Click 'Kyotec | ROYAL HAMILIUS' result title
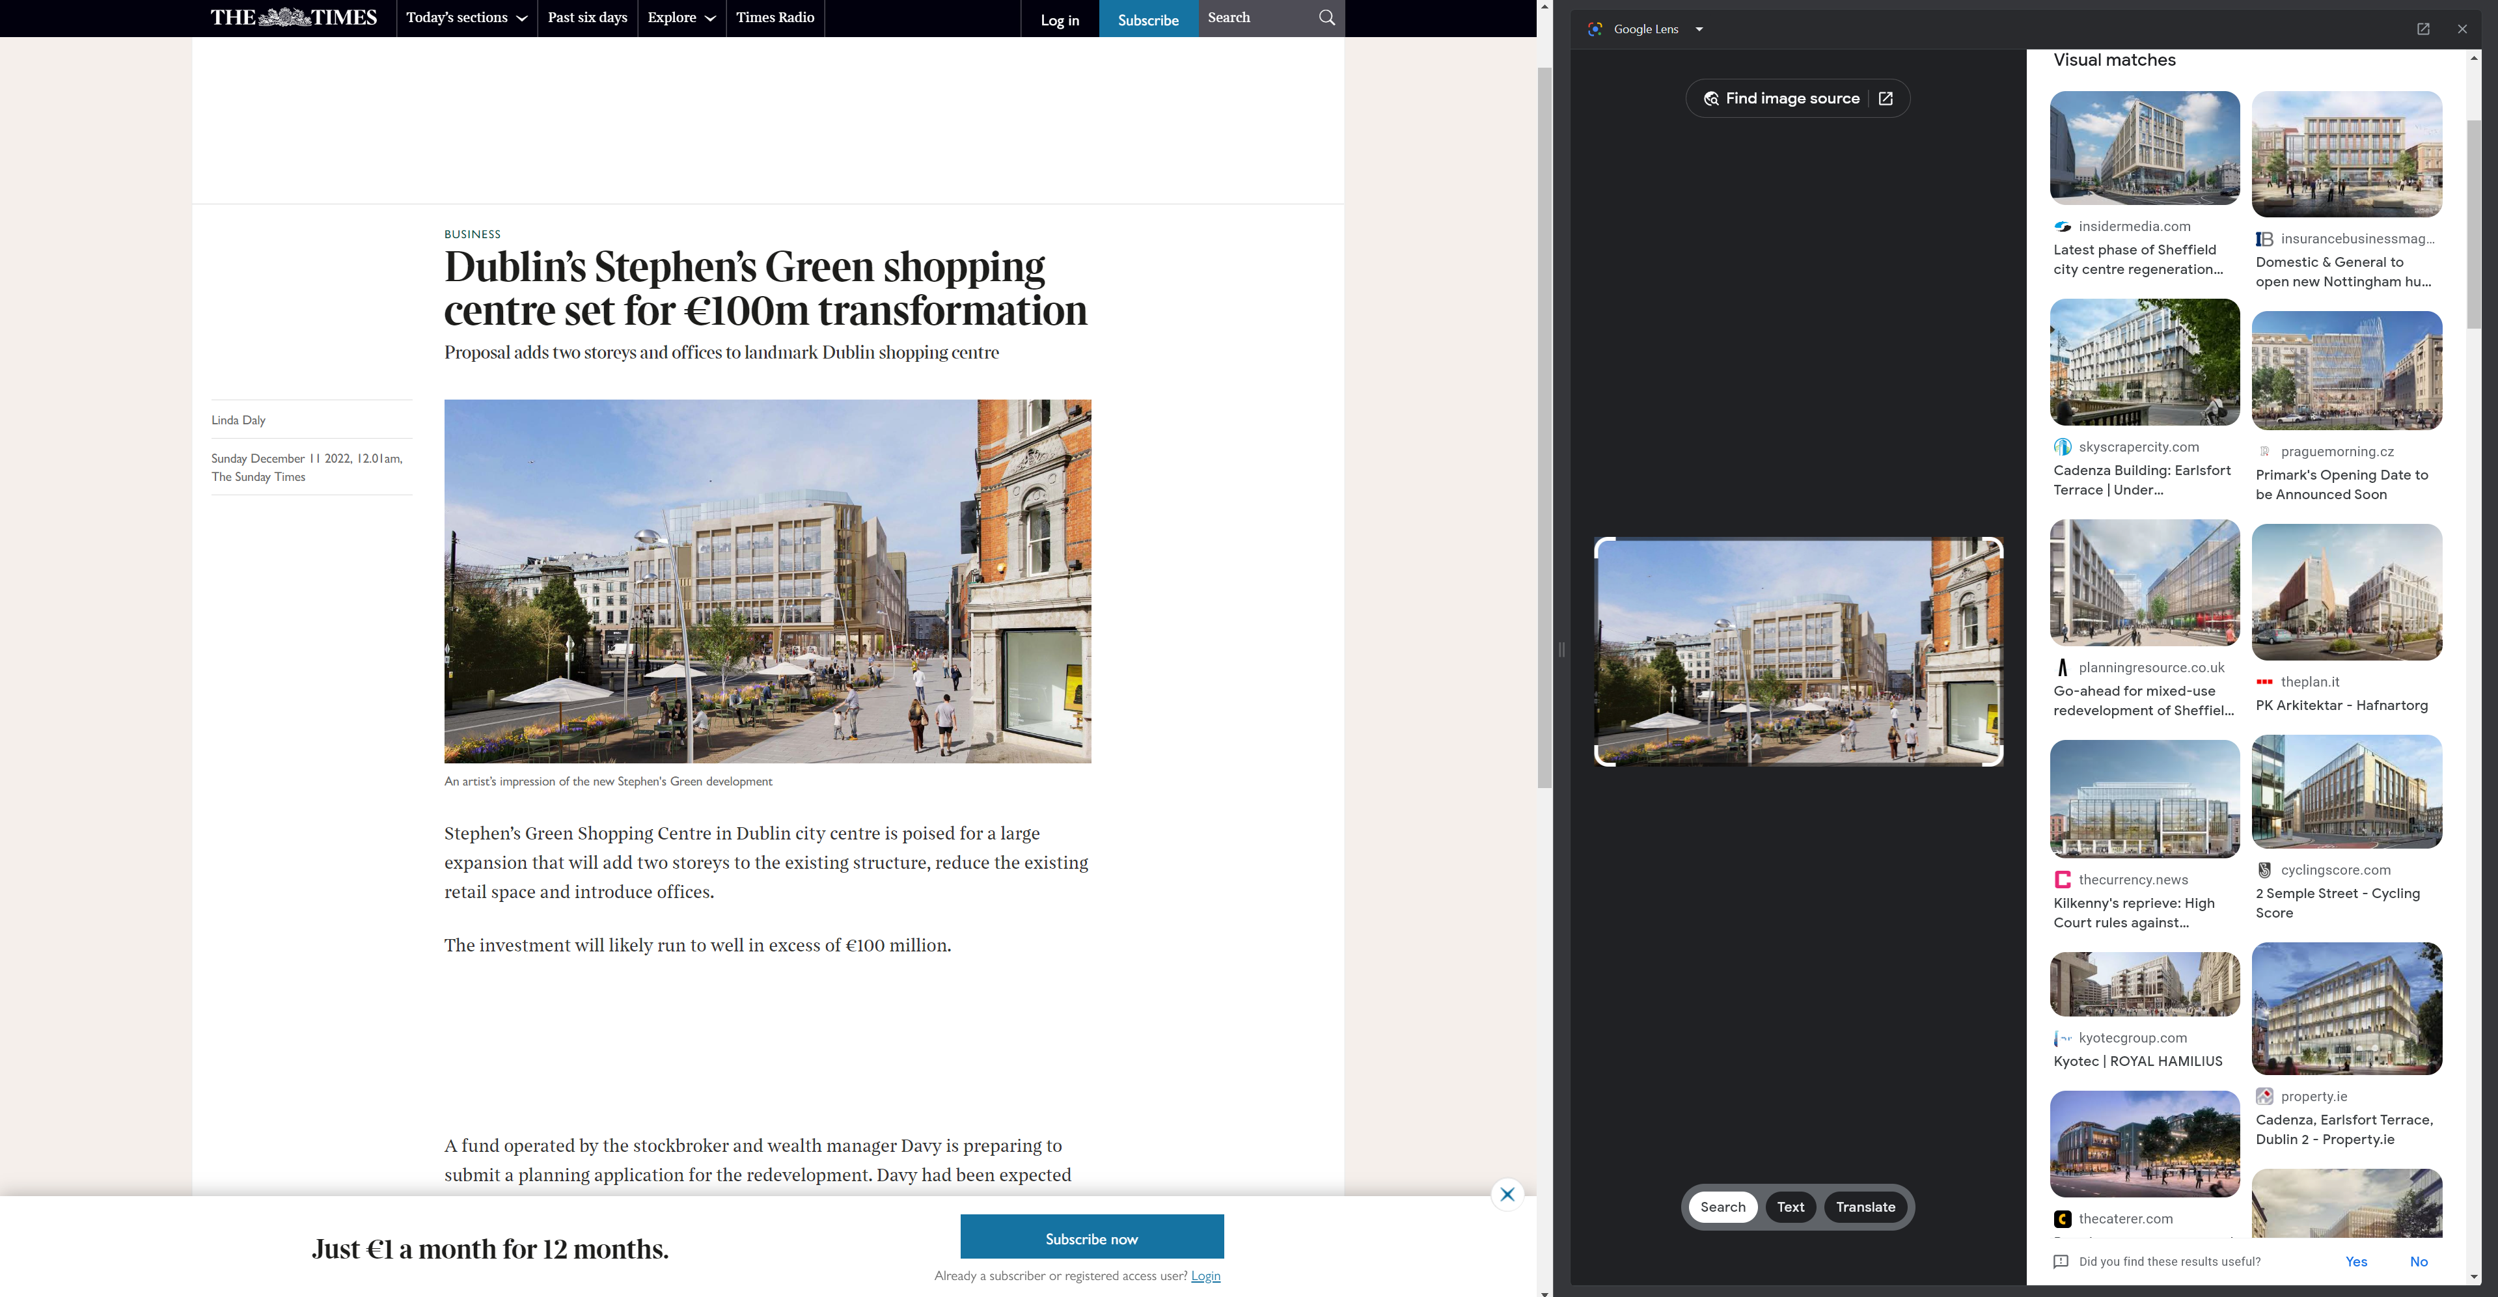The height and width of the screenshot is (1297, 2498). click(x=2137, y=1061)
